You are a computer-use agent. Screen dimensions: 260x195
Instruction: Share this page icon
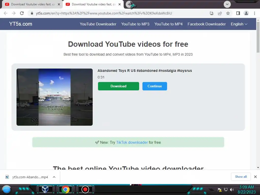(220, 13)
